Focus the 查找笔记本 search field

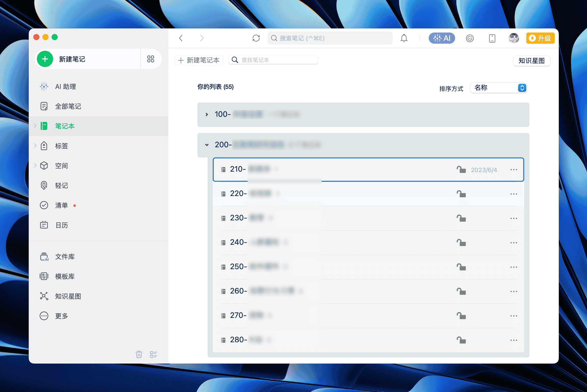coord(273,60)
